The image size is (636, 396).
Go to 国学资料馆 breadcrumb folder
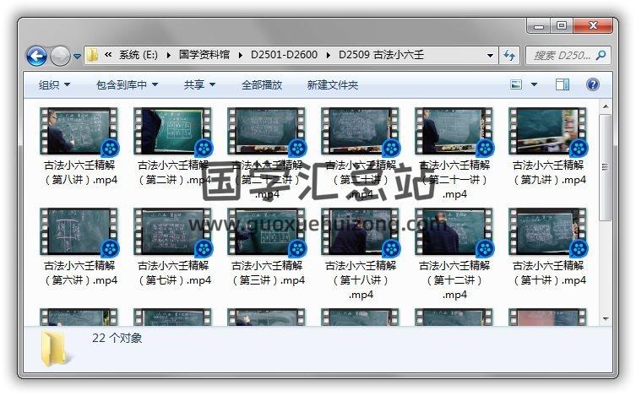pos(204,55)
